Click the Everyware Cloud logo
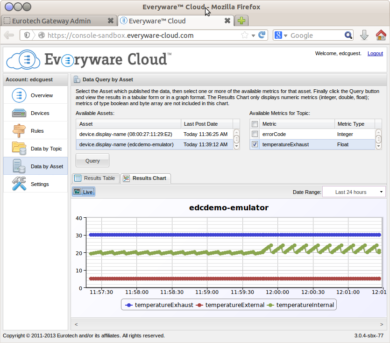Image resolution: width=390 pixels, height=343 pixels. tap(89, 59)
